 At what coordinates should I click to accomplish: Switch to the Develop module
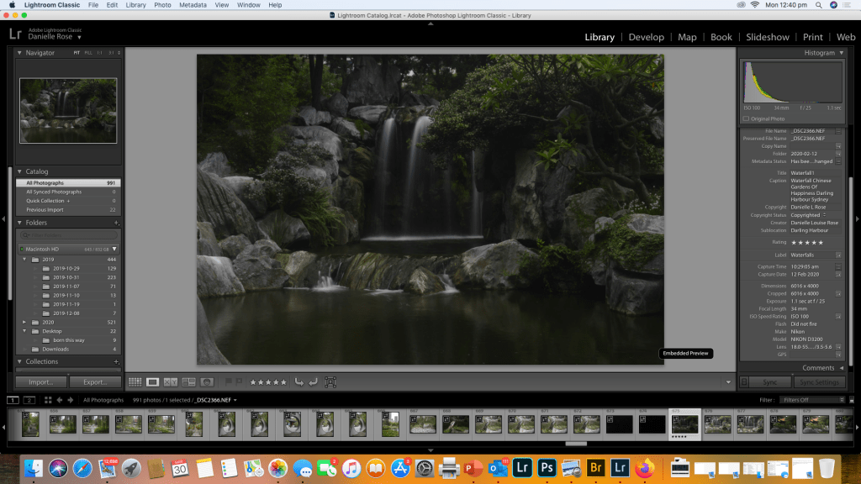pyautogui.click(x=646, y=37)
